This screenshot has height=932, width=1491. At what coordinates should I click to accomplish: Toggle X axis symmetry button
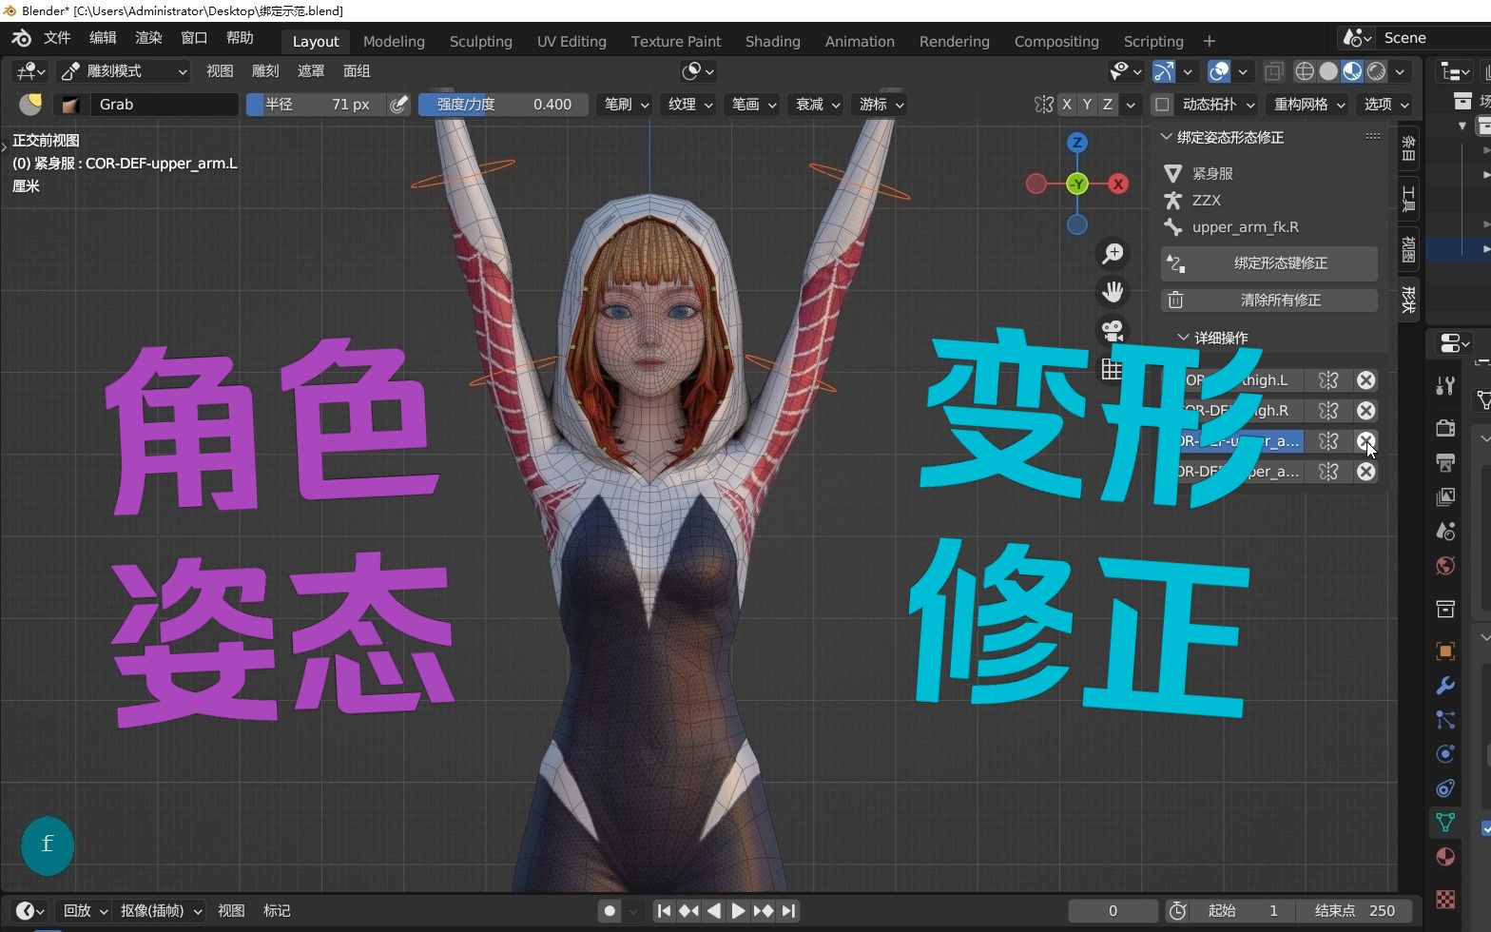[1067, 105]
